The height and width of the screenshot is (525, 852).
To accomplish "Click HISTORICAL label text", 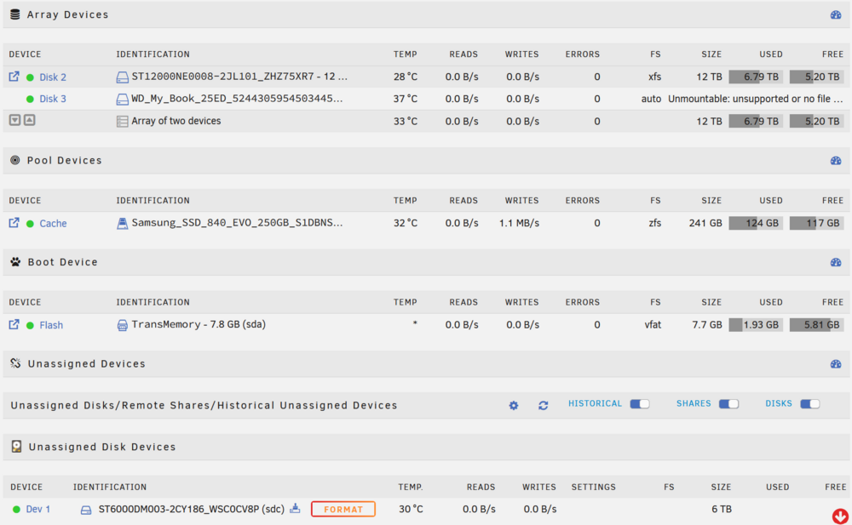I will click(595, 403).
